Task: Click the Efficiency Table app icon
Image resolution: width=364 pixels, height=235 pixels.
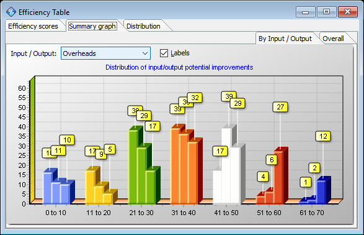Action: point(11,12)
